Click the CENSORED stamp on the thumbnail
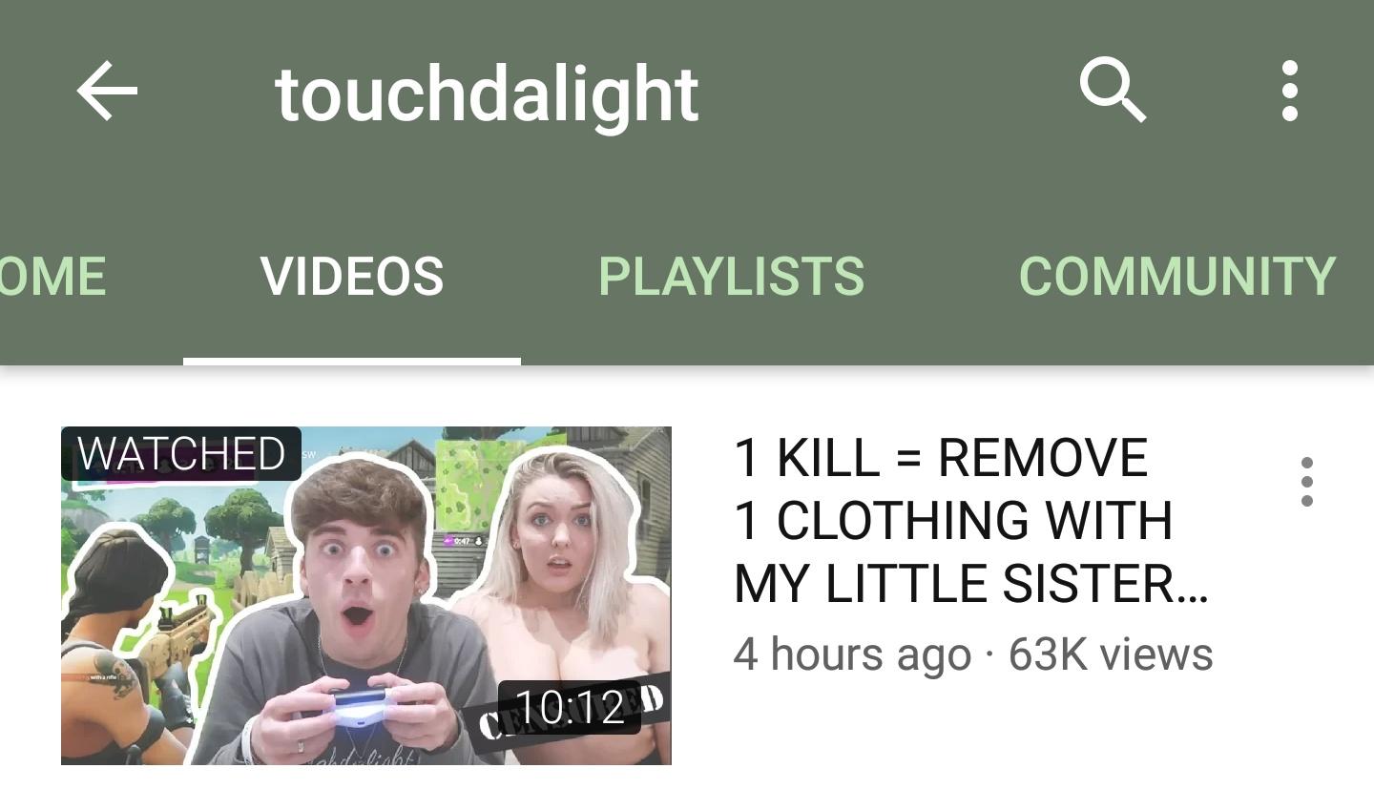The width and height of the screenshot is (1374, 789). pyautogui.click(x=572, y=717)
